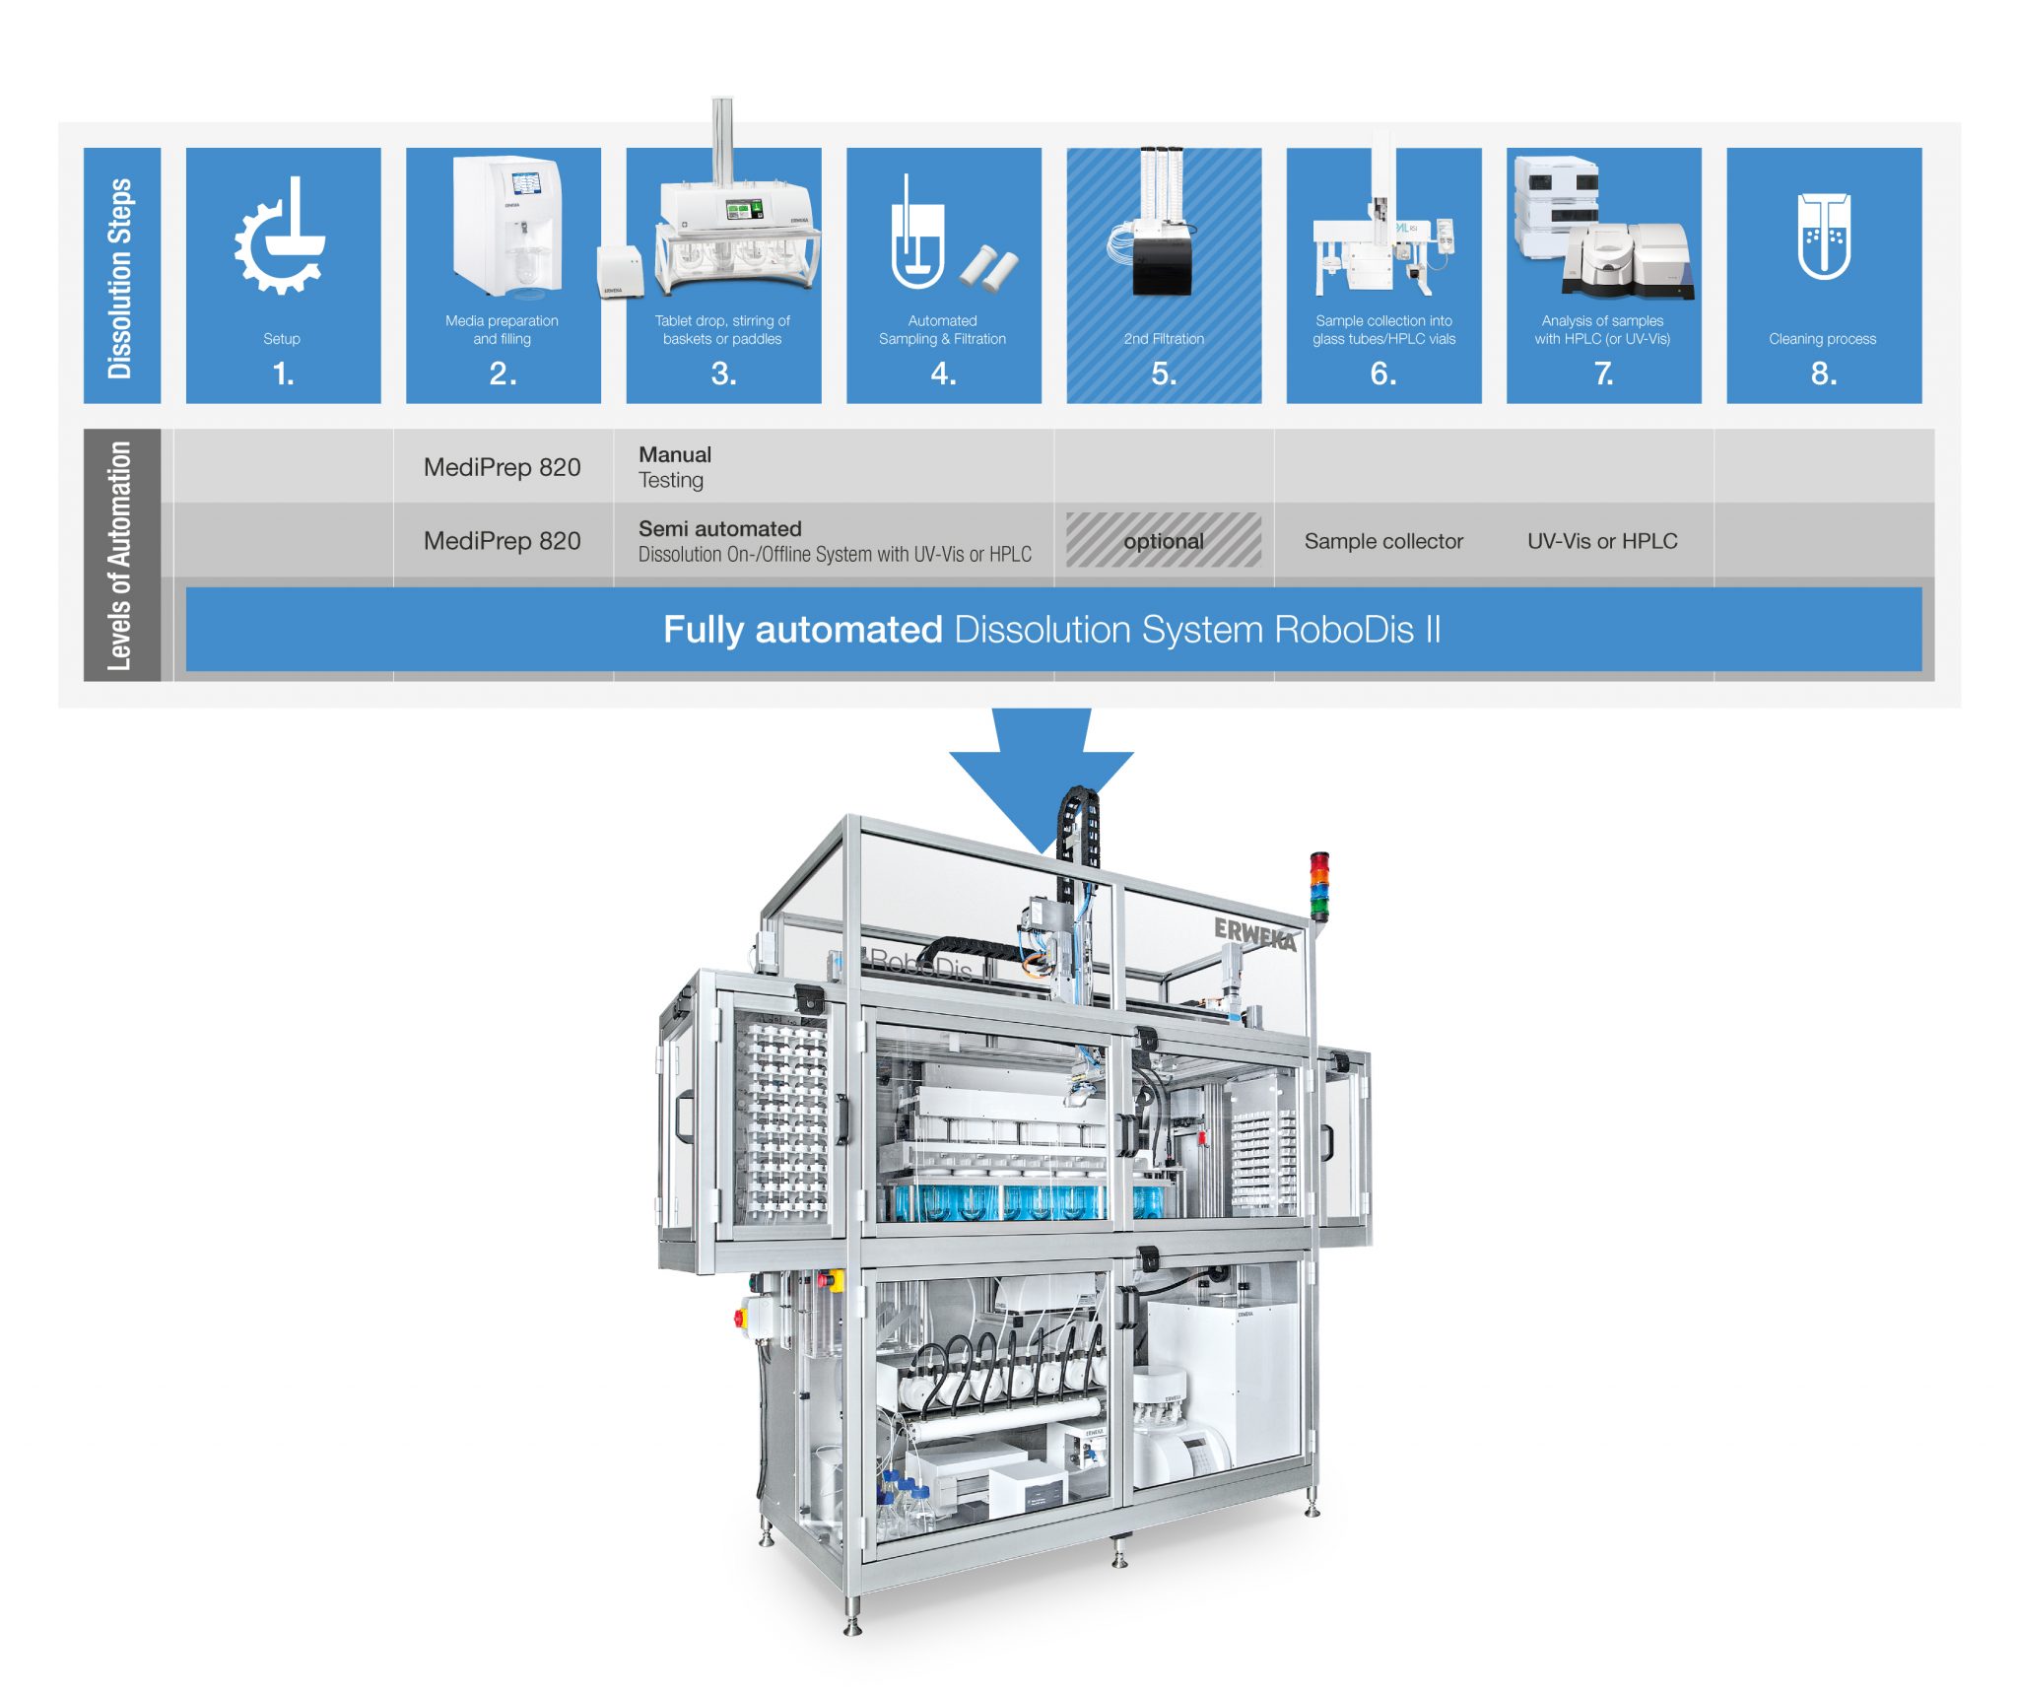Select the Dissolution Steps vertical label
Screen dimensions: 2018x1694
pos(121,277)
